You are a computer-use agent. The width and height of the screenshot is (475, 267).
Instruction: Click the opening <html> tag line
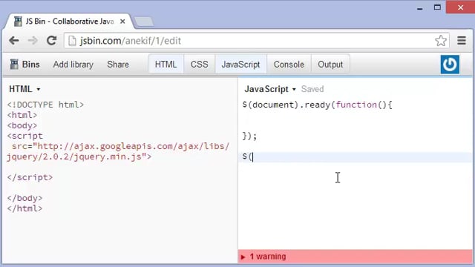pos(22,116)
